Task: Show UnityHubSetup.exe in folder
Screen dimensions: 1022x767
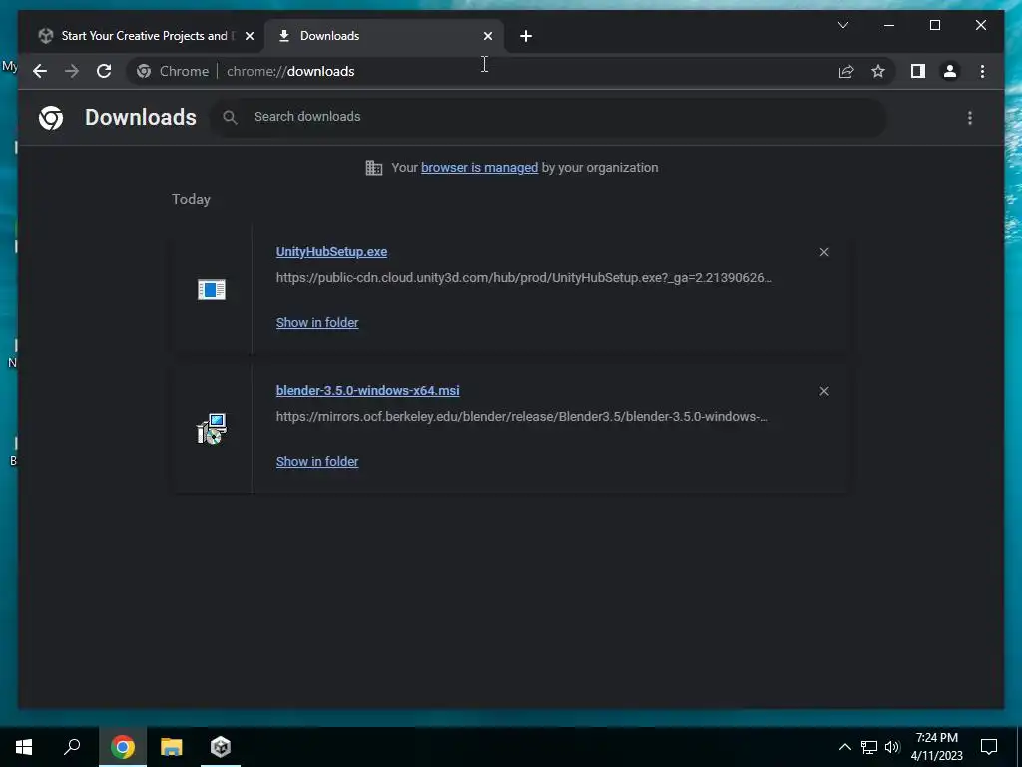Action: click(x=317, y=323)
